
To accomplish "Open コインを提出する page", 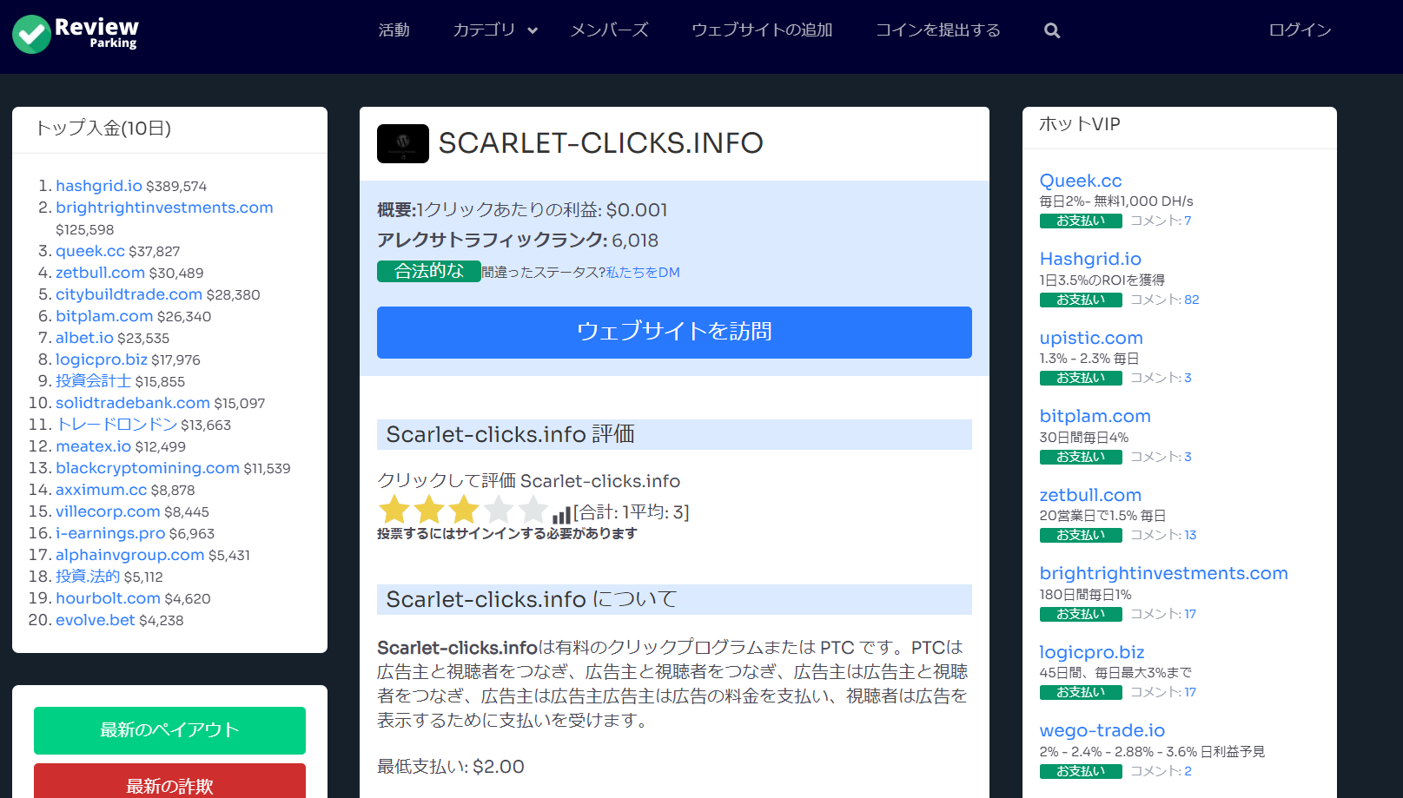I will tap(938, 30).
